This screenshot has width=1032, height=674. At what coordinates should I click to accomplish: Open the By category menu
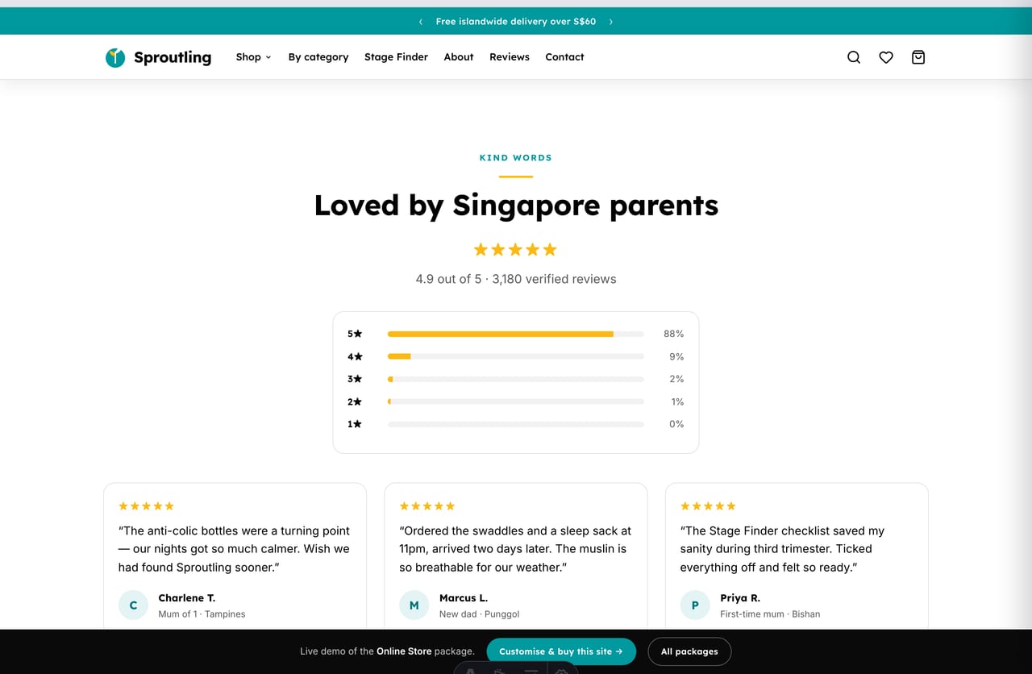pos(318,57)
